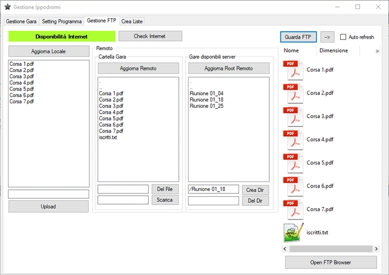Click the star app icon in title bar

[8, 7]
